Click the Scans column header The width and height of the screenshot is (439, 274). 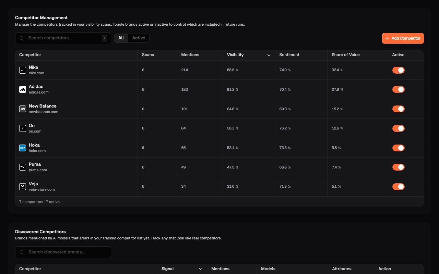coord(148,55)
